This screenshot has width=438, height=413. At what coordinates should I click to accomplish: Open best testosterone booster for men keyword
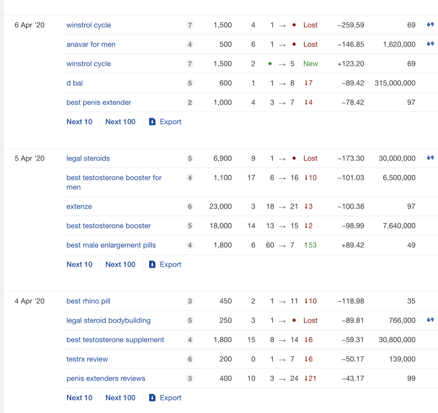point(114,182)
